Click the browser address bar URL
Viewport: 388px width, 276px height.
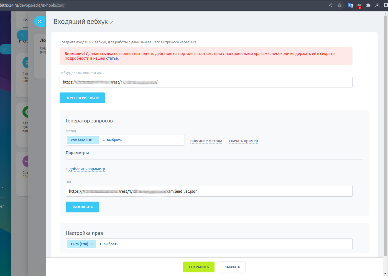pyautogui.click(x=33, y=5)
